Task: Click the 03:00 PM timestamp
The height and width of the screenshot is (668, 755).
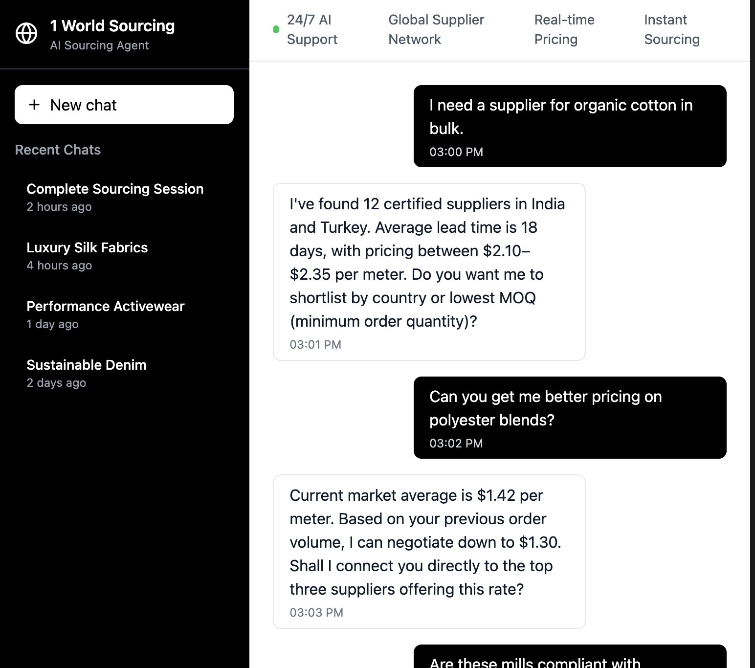Action: click(x=456, y=152)
